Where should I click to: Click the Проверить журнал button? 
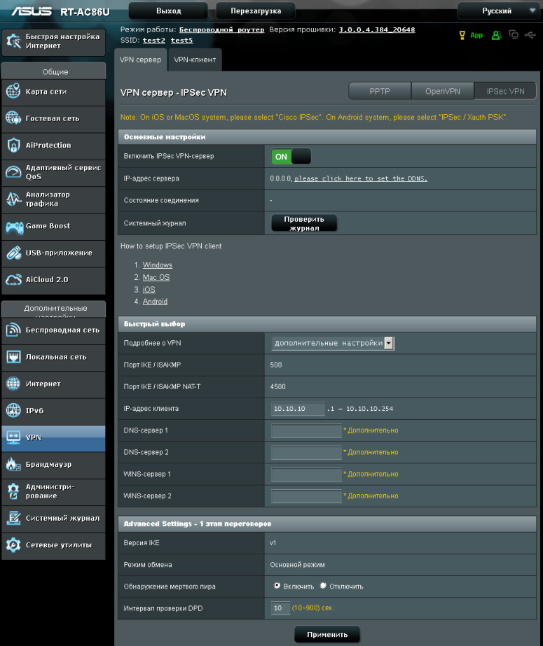click(304, 223)
